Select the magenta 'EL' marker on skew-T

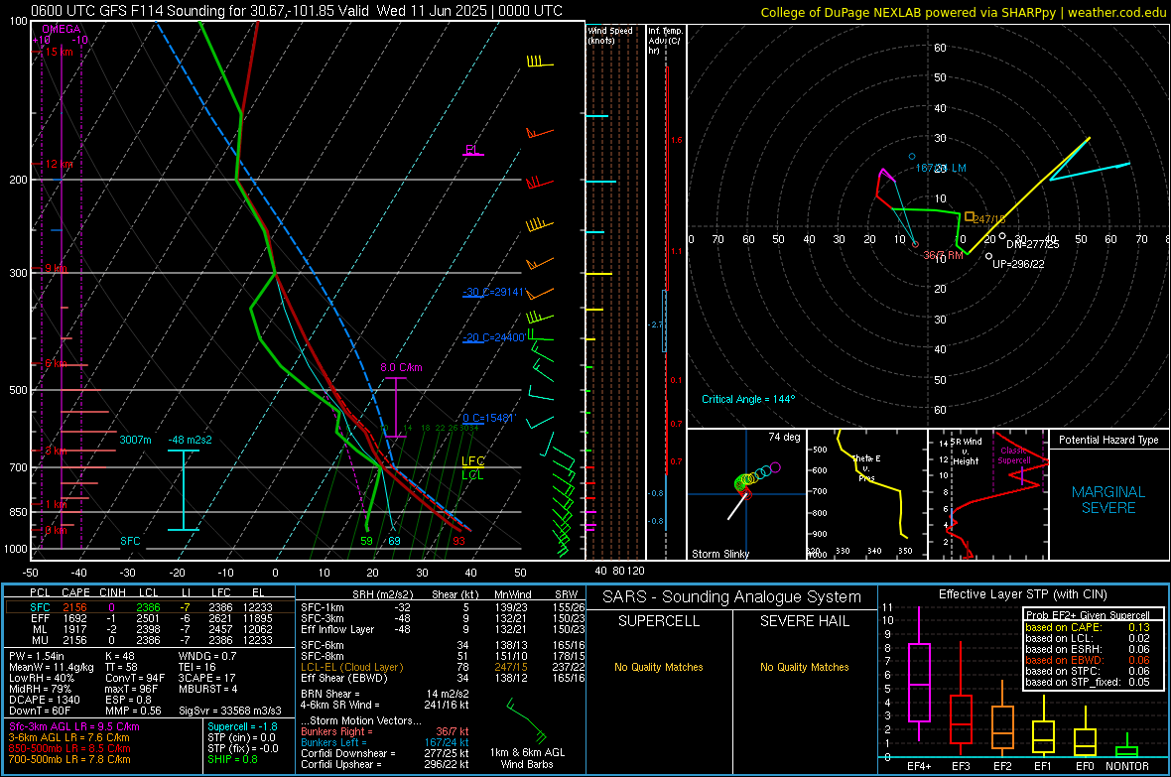tap(471, 150)
